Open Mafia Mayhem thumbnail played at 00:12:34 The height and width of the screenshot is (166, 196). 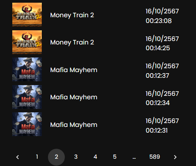pyautogui.click(x=27, y=97)
